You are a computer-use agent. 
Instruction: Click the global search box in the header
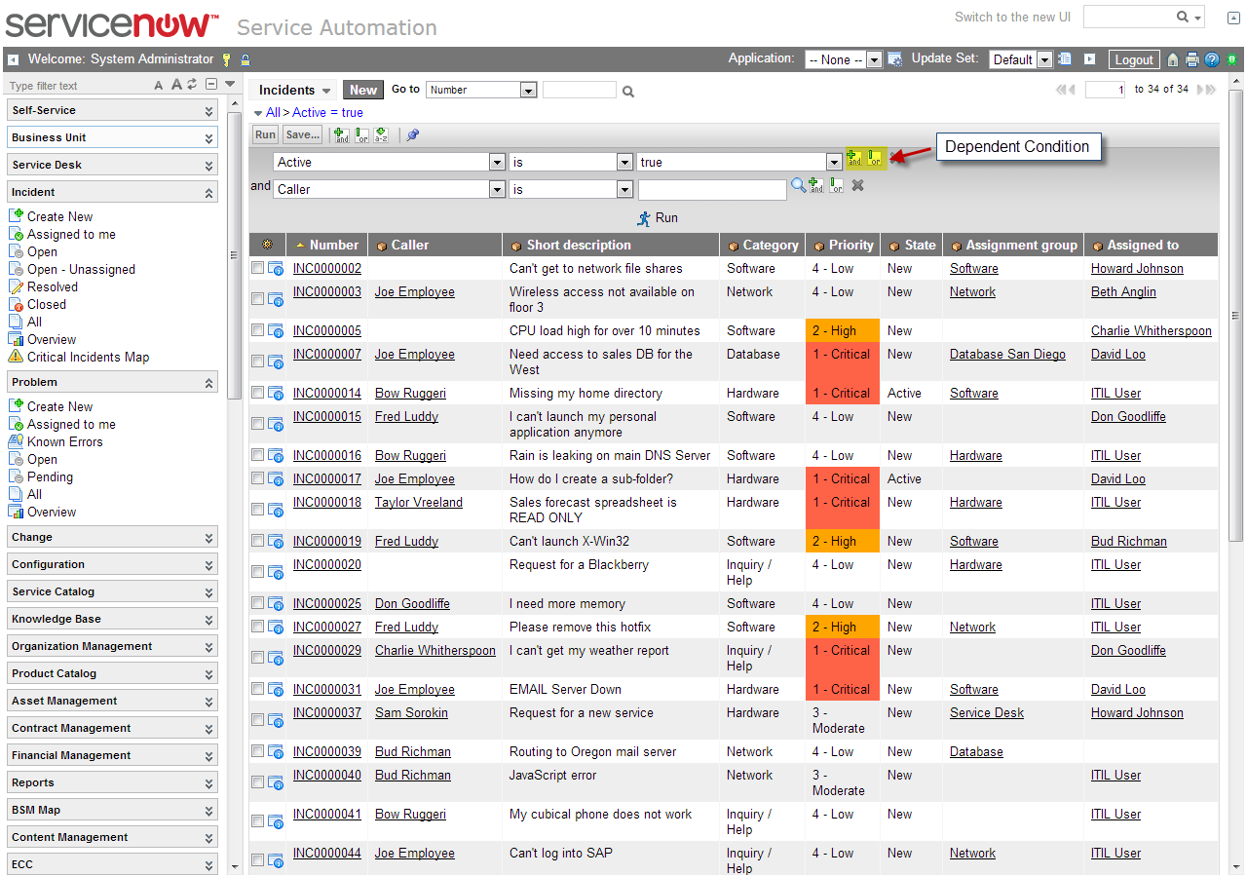click(x=1145, y=17)
